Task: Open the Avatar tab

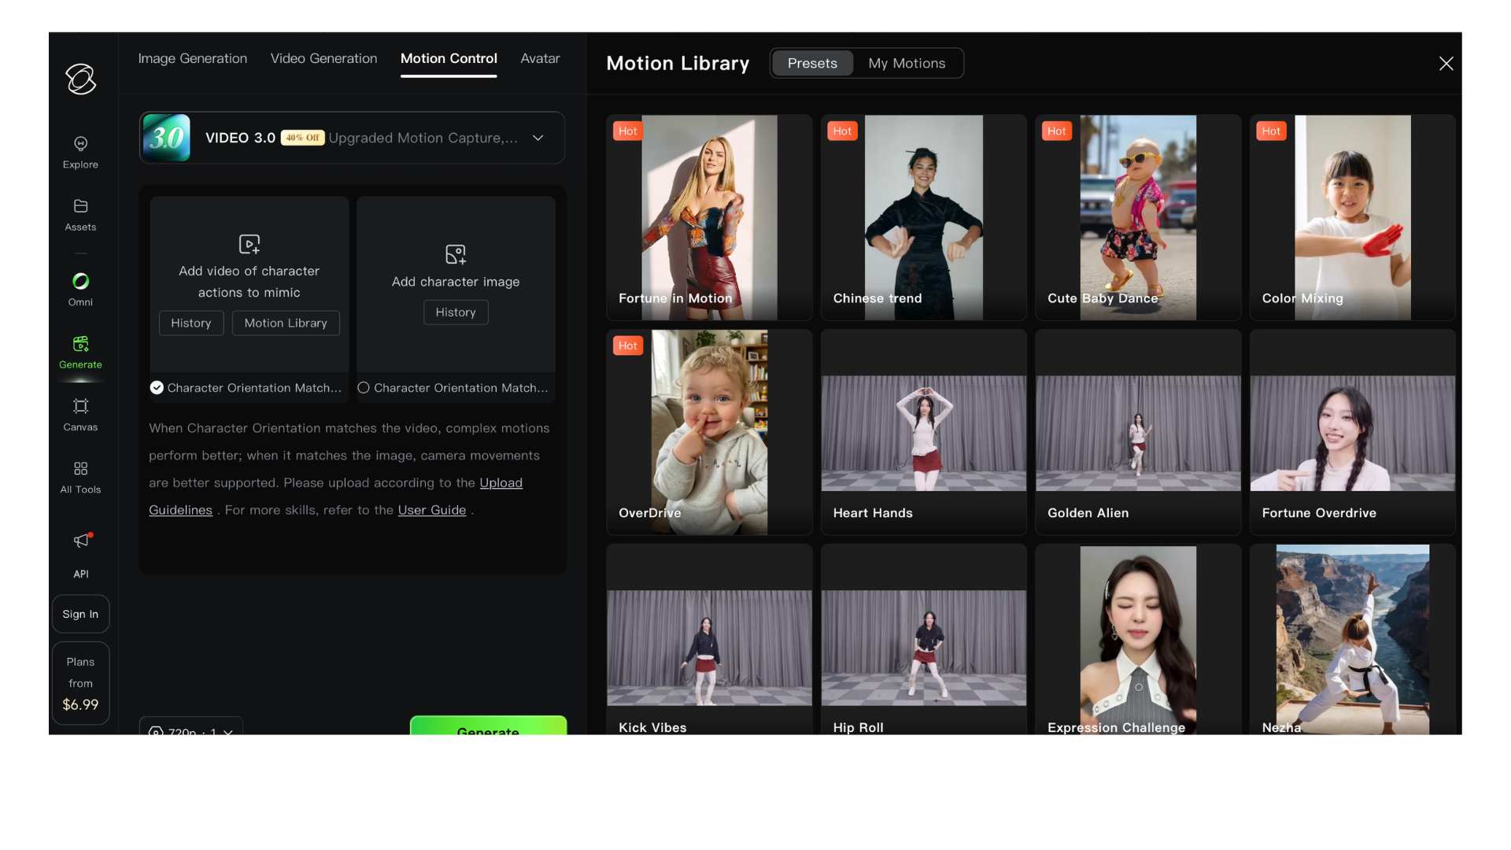Action: (x=540, y=58)
